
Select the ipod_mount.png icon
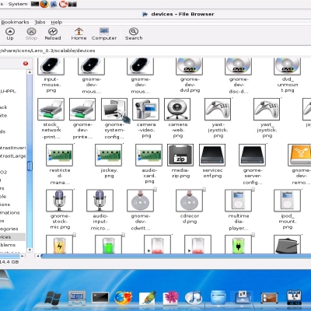(x=287, y=201)
